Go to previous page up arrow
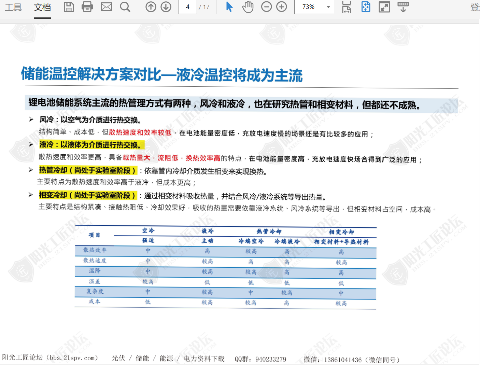 151,7
